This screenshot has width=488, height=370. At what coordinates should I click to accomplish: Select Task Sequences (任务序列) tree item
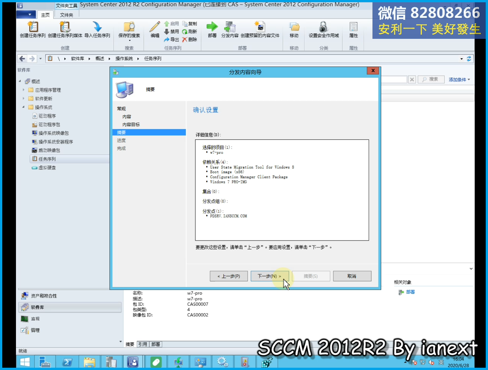(70, 159)
